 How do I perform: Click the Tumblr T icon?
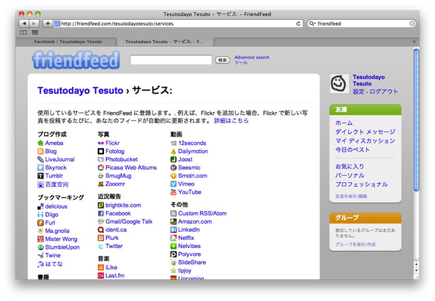[41, 175]
